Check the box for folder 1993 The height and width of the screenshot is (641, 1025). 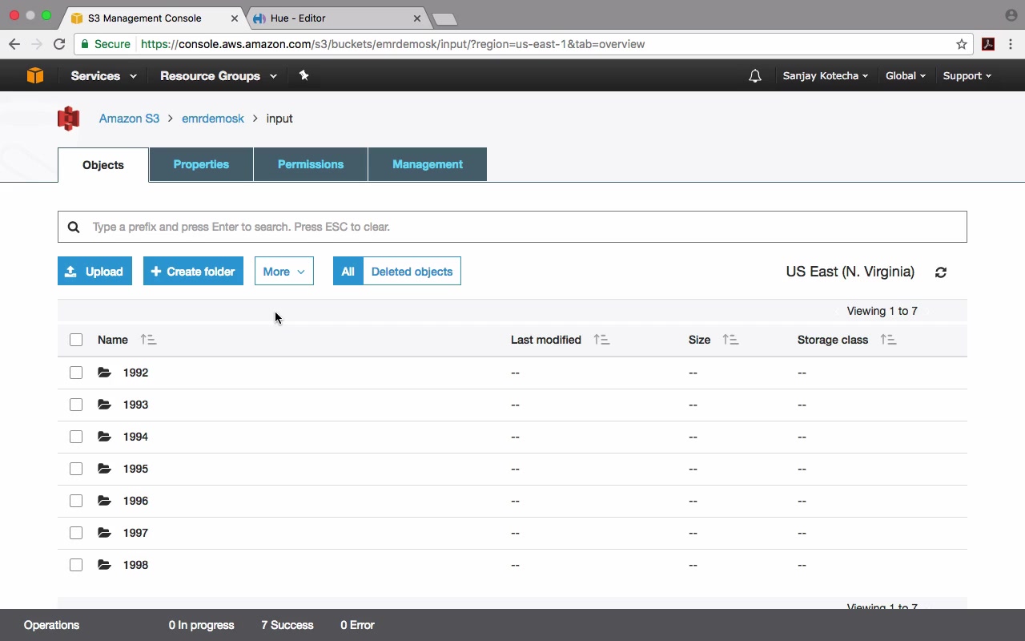[x=76, y=405]
